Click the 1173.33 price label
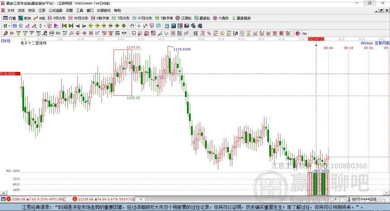The image size is (390, 211). (x=133, y=47)
